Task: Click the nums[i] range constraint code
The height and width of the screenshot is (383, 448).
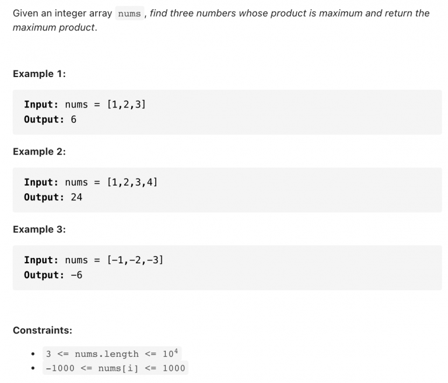Action: (116, 368)
